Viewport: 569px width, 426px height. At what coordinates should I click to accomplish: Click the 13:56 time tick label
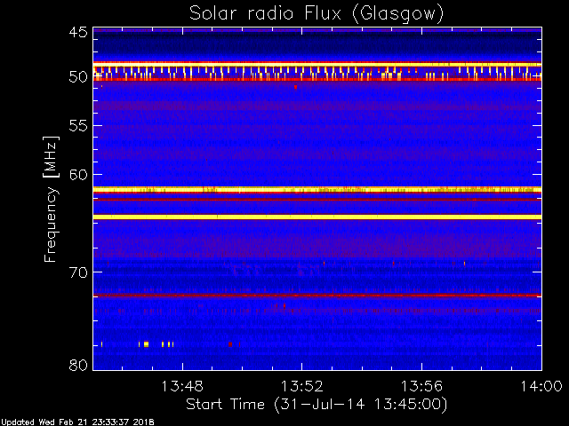point(421,387)
